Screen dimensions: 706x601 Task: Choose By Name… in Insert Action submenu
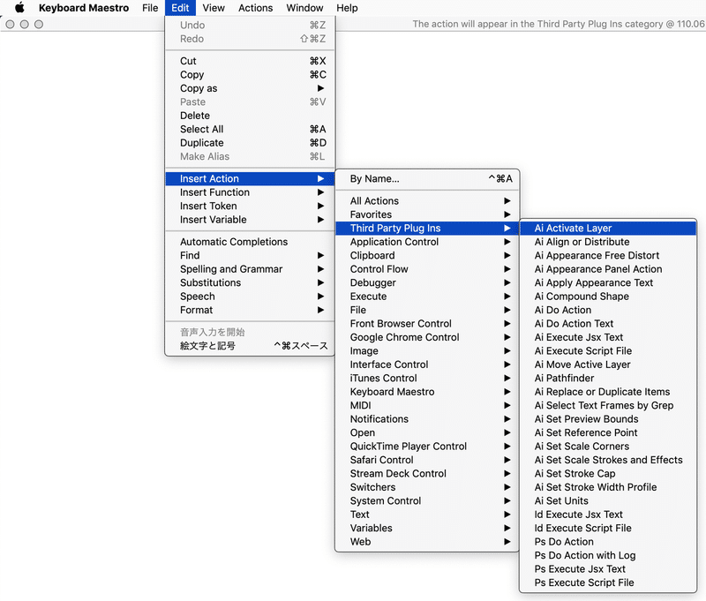[x=427, y=179]
